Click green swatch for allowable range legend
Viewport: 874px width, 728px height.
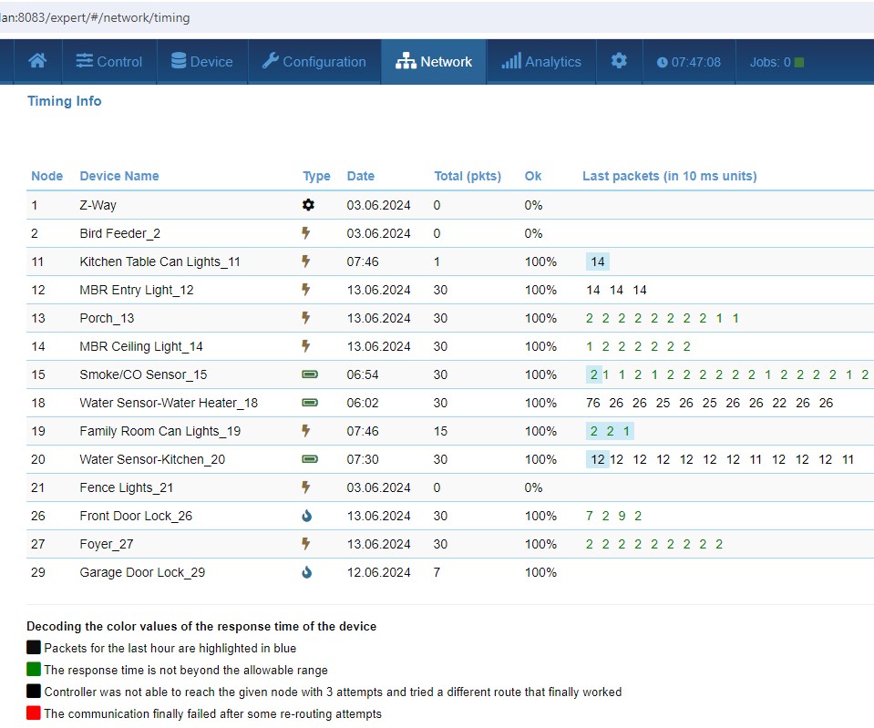coord(34,669)
